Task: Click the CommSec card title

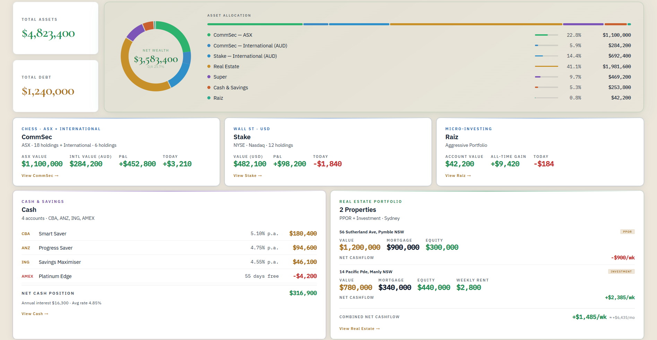Action: tap(37, 137)
